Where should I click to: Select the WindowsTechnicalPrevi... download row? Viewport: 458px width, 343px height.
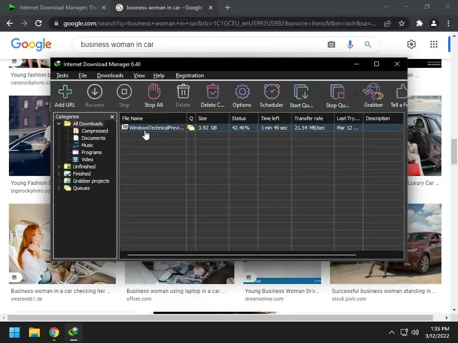point(262,128)
